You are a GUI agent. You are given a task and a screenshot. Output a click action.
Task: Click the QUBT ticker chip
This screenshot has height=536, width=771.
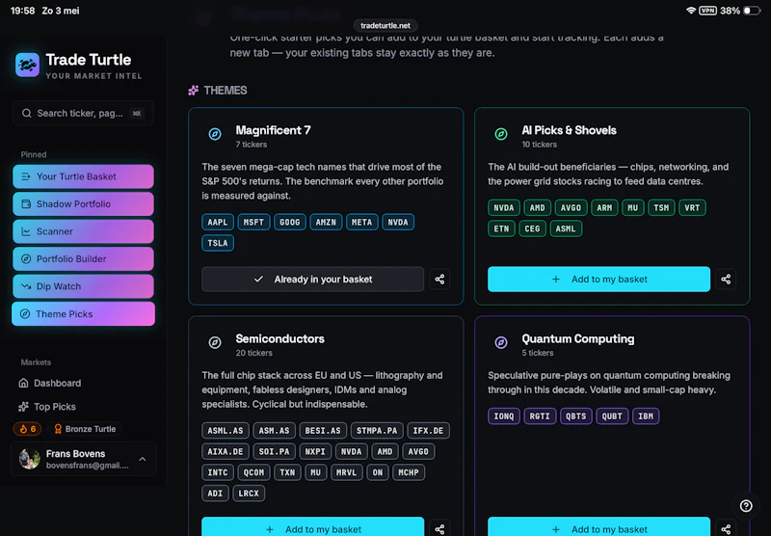point(612,416)
